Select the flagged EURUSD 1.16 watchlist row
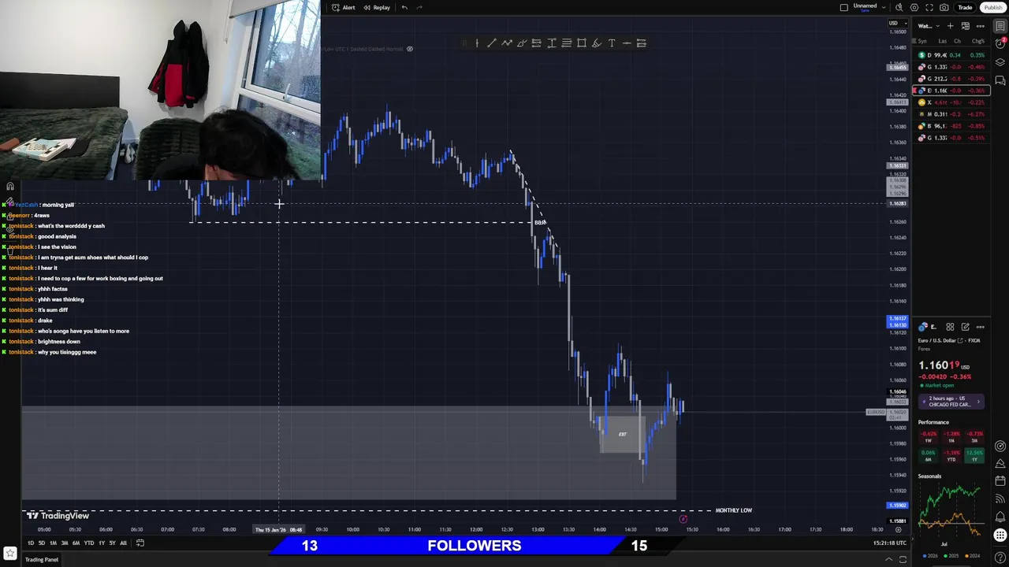This screenshot has height=567, width=1009. (x=951, y=91)
